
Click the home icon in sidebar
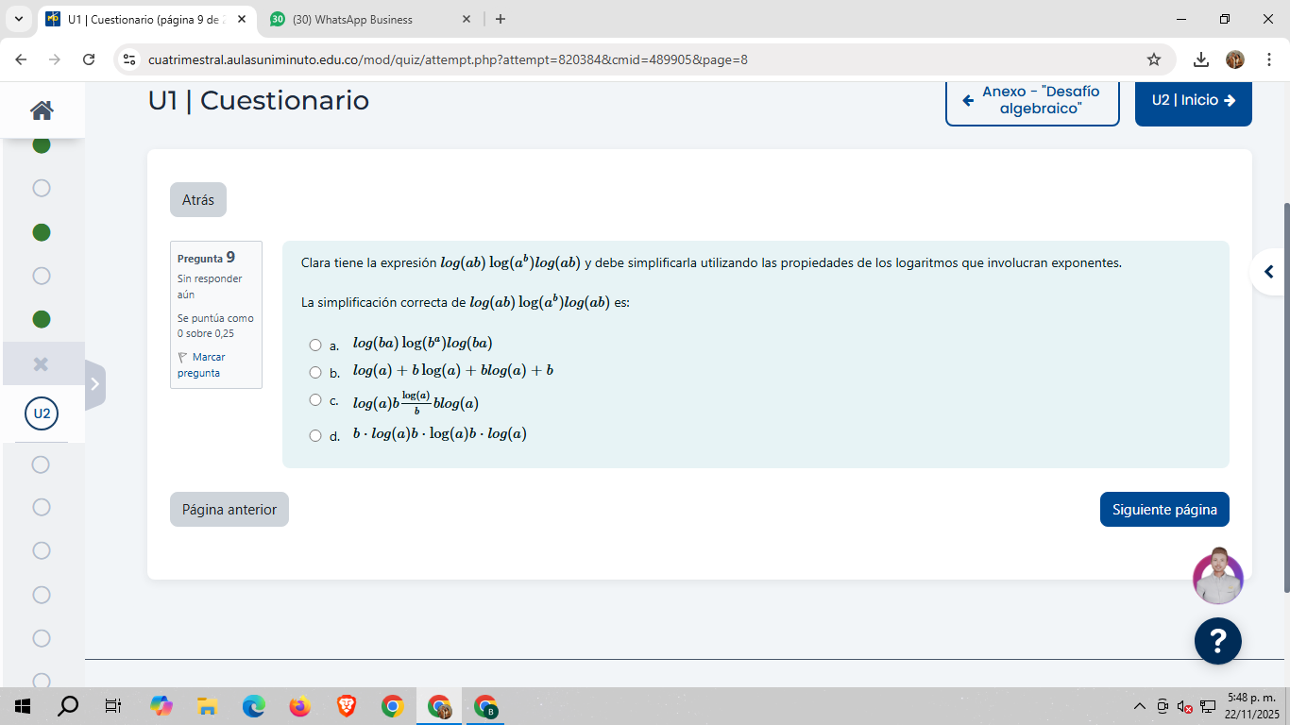[x=42, y=110]
